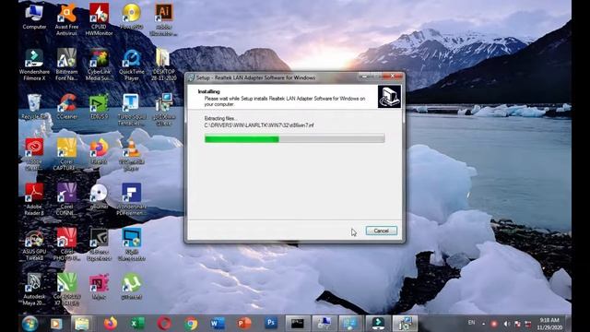Open VLC media player desktop shortcut
The height and width of the screenshot is (332, 590).
131,155
